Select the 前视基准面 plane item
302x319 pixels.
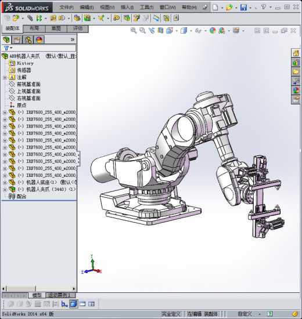pyautogui.click(x=28, y=84)
